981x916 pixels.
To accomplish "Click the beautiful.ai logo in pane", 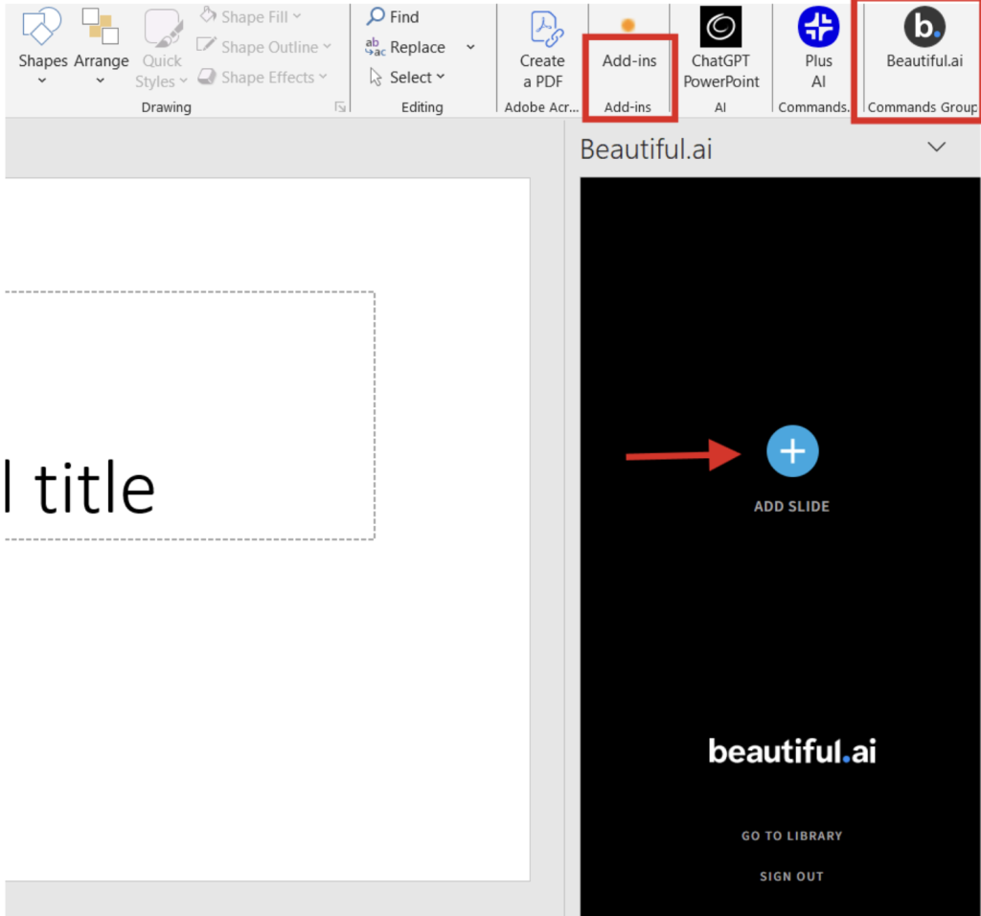I will coord(792,751).
